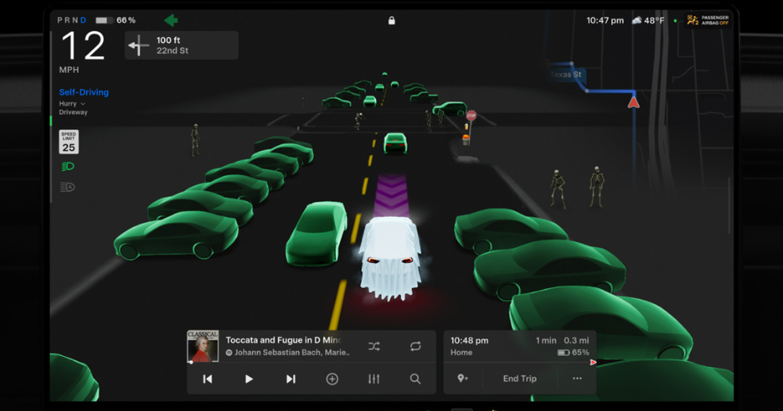Skip to the next track
This screenshot has width=783, height=411.
click(x=290, y=379)
